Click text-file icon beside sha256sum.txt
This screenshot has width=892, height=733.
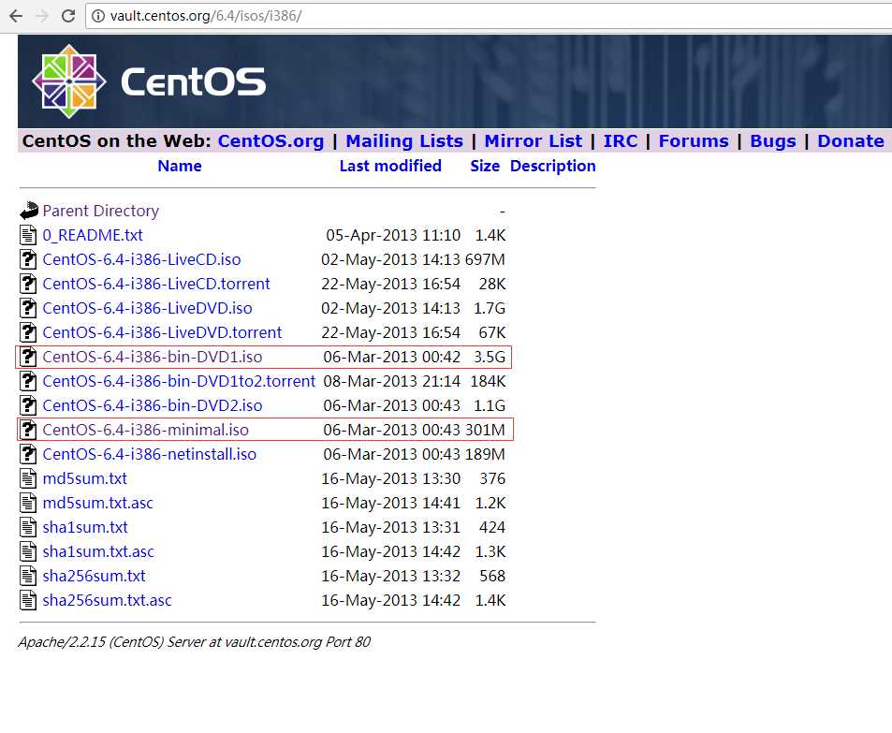[28, 576]
